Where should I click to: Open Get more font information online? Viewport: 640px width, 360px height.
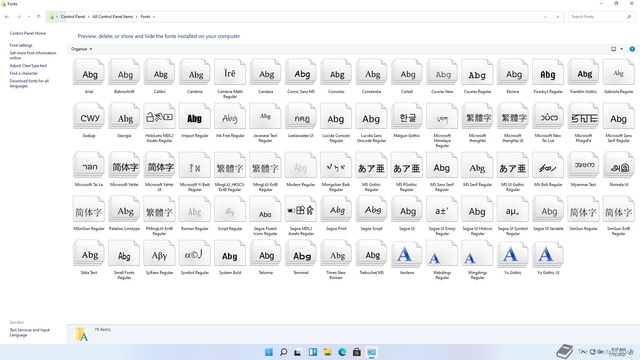coord(33,55)
